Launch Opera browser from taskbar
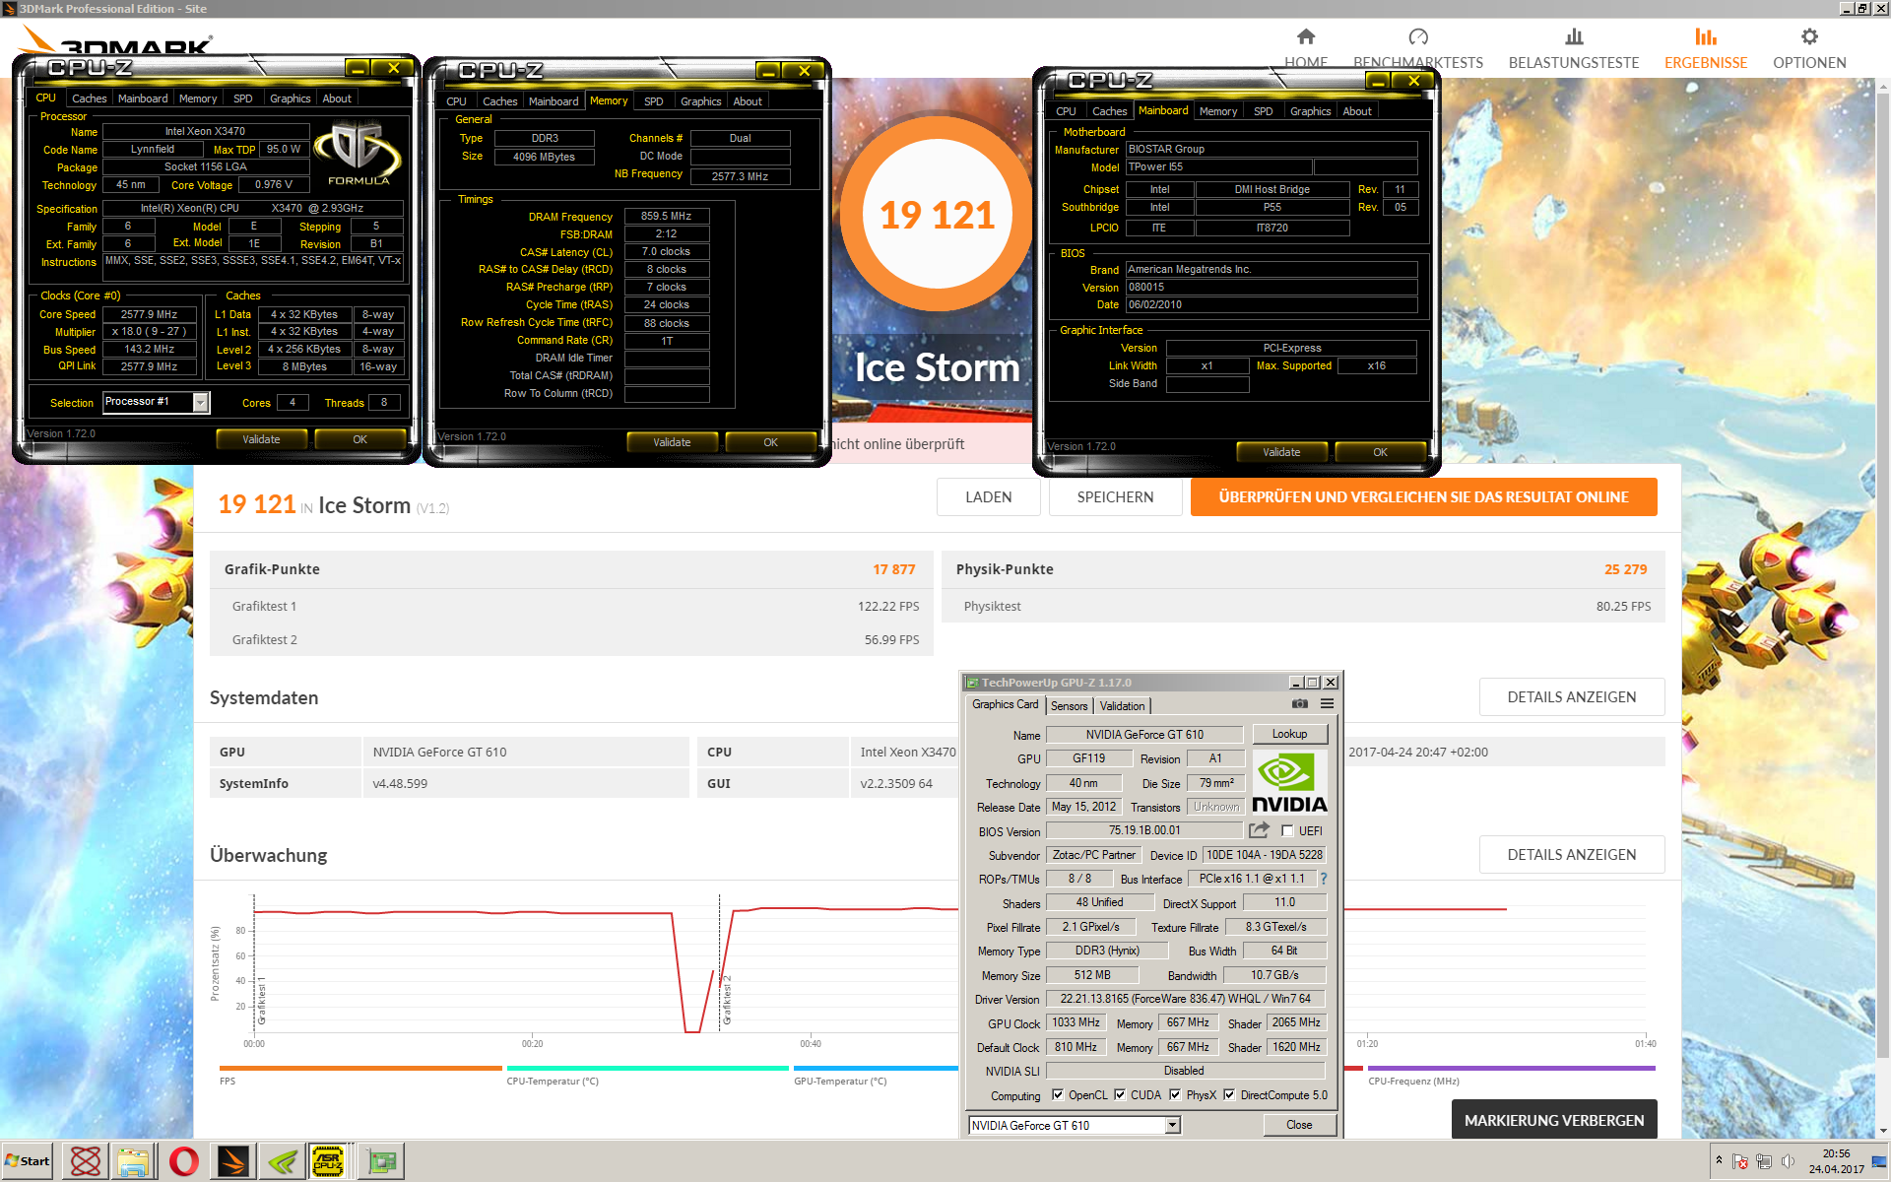 click(183, 1161)
